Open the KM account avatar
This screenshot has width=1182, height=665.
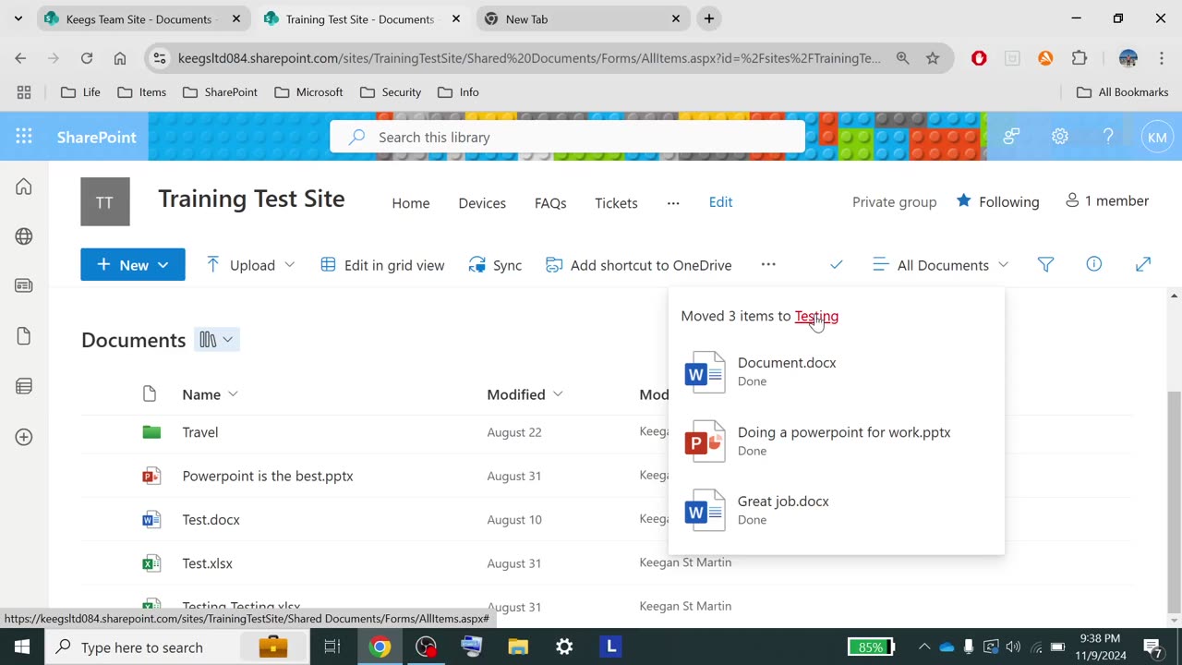1156,137
